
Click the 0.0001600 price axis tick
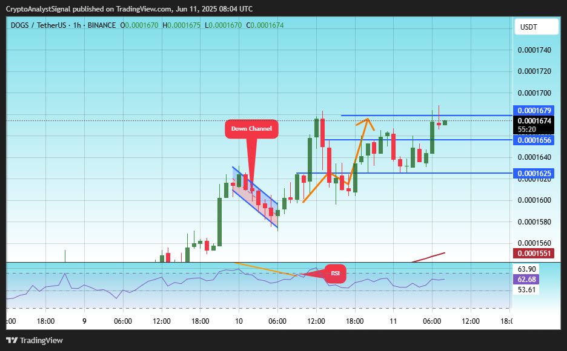534,200
